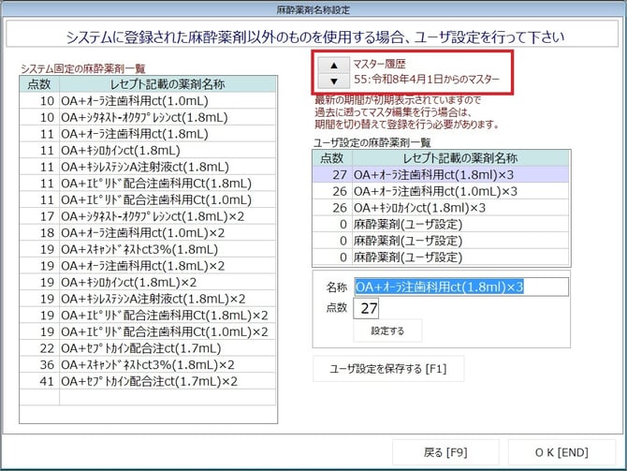Click the master history up arrow button

click(334, 64)
